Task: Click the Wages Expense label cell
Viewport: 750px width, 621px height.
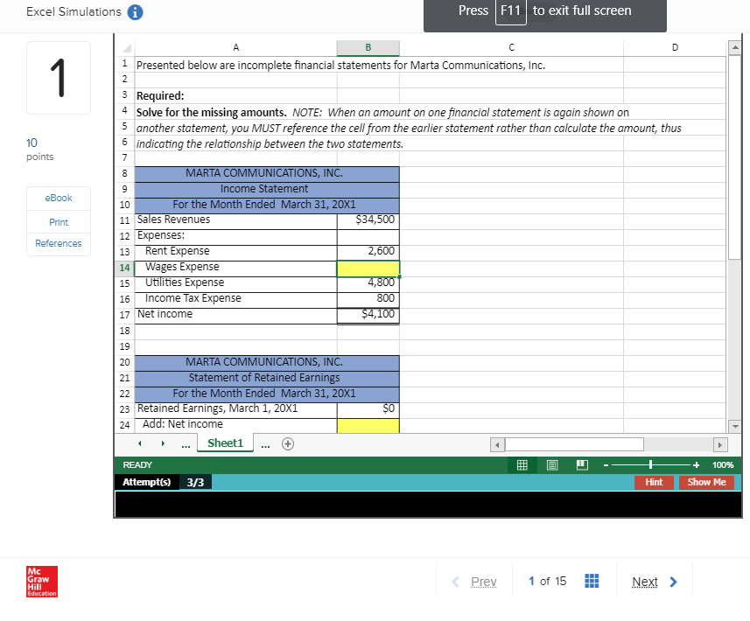Action: 235,268
